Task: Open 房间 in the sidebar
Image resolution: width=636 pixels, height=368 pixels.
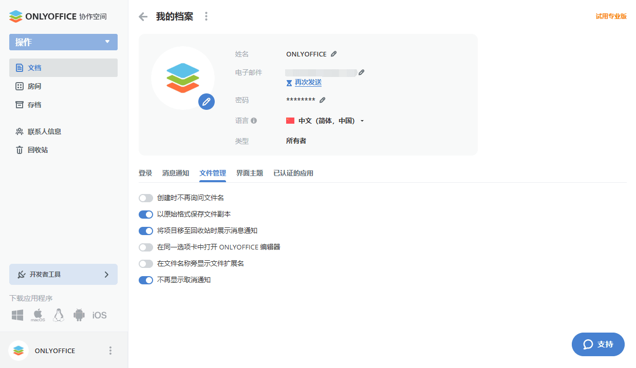Action: click(x=63, y=86)
